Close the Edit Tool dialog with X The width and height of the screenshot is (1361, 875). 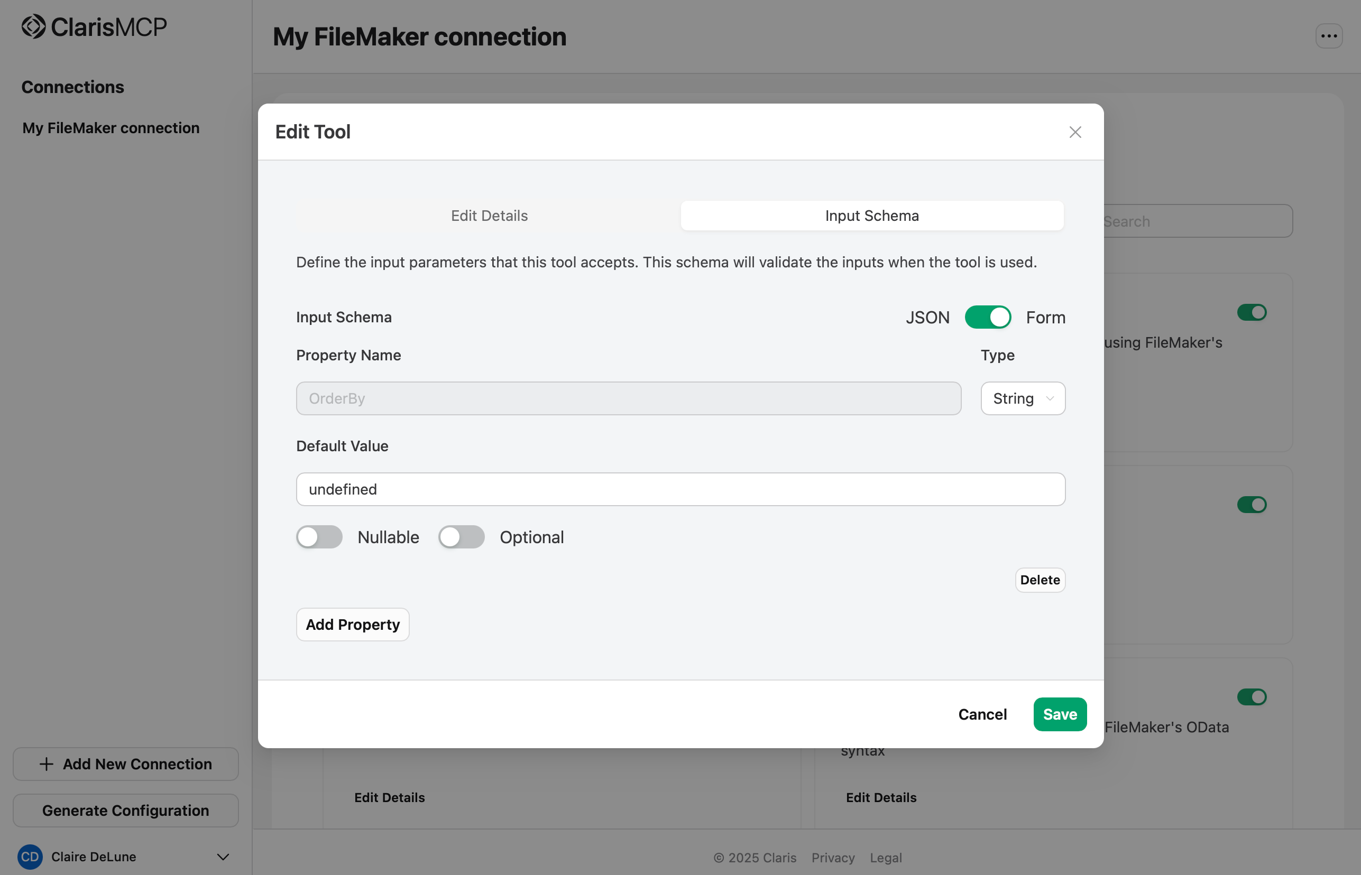(1074, 133)
